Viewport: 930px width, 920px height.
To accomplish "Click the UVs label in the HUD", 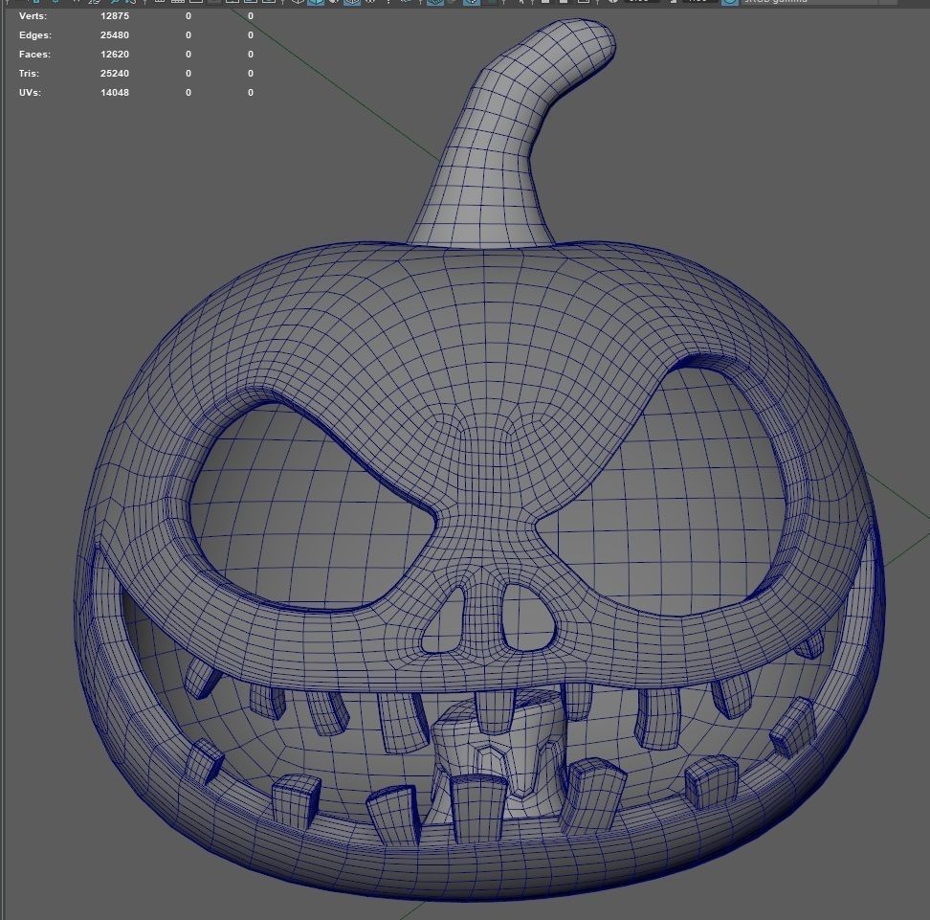I will [30, 92].
